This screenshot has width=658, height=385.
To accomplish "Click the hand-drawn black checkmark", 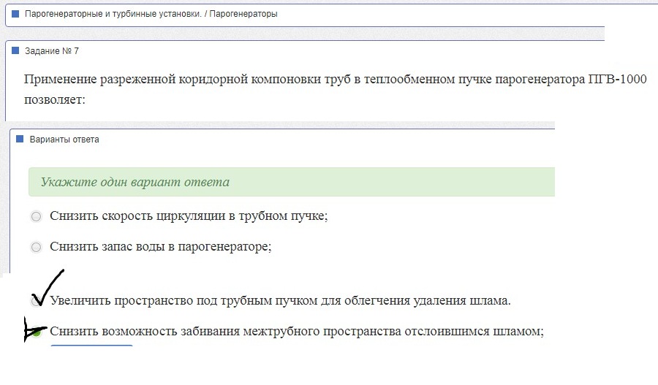I will click(48, 287).
